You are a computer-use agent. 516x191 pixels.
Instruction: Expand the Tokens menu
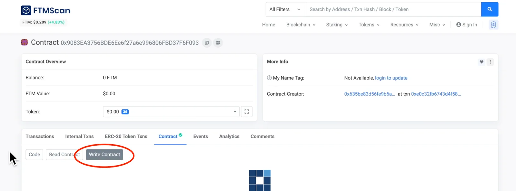pyautogui.click(x=369, y=25)
